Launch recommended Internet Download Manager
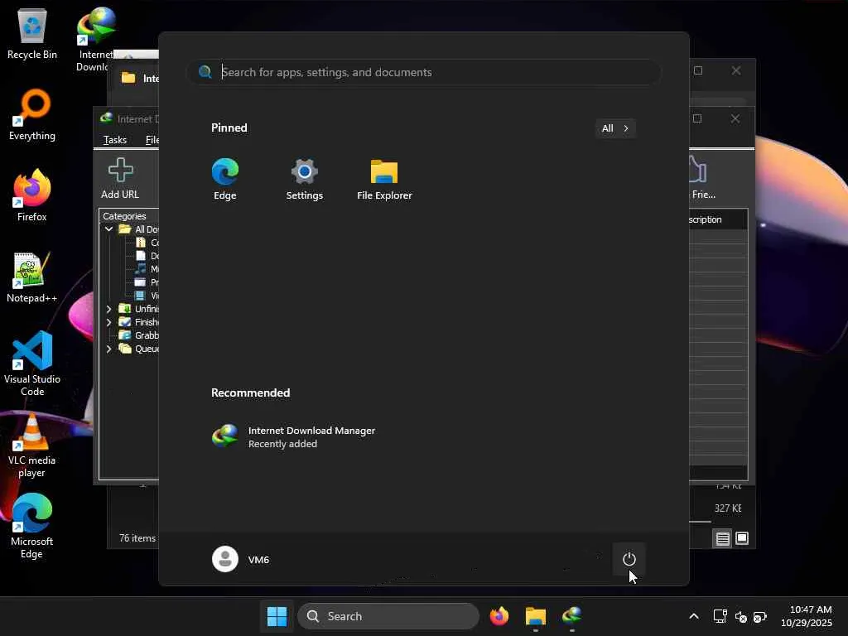This screenshot has width=848, height=636. tap(294, 436)
